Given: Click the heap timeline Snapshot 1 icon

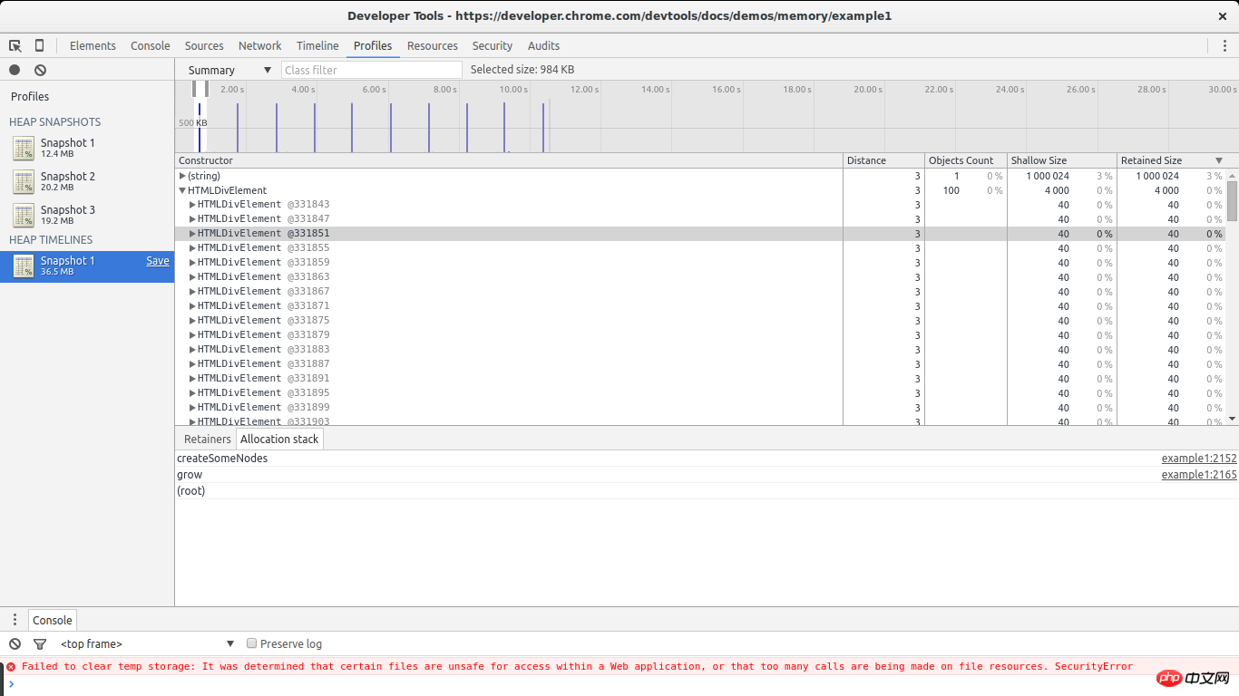Looking at the screenshot, I should pos(24,266).
